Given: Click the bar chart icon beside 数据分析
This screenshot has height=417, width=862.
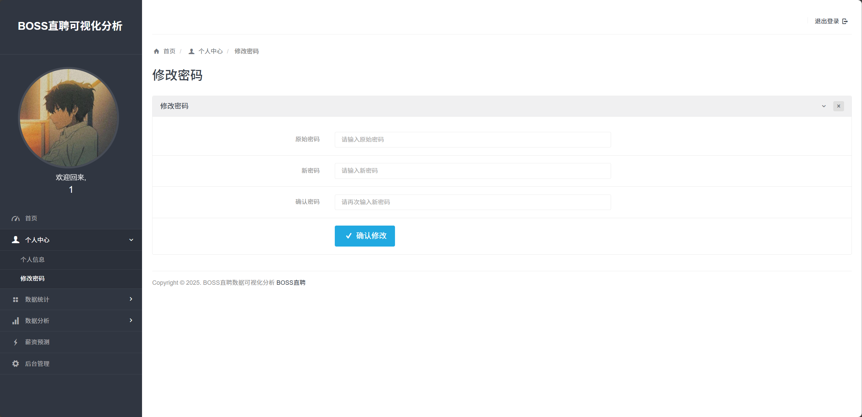Looking at the screenshot, I should pyautogui.click(x=16, y=321).
